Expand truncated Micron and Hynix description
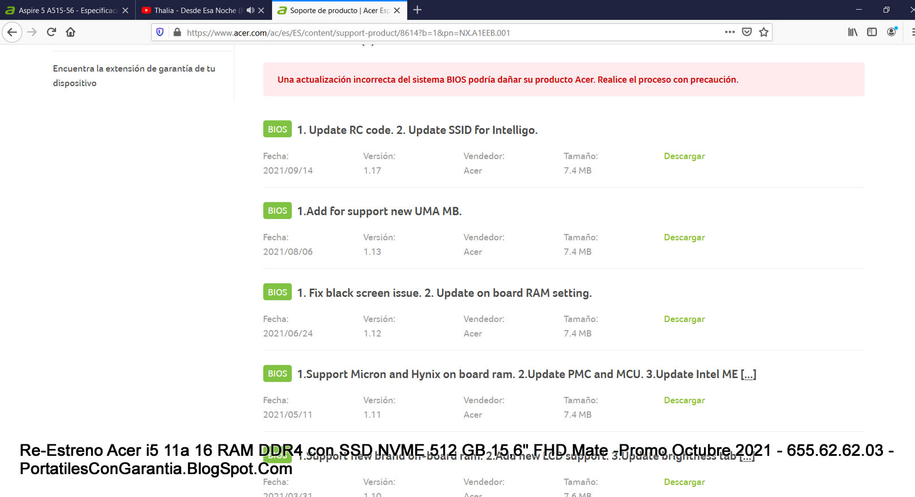This screenshot has height=497, width=915. click(748, 375)
